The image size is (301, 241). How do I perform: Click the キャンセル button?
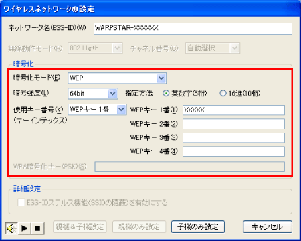(268, 227)
